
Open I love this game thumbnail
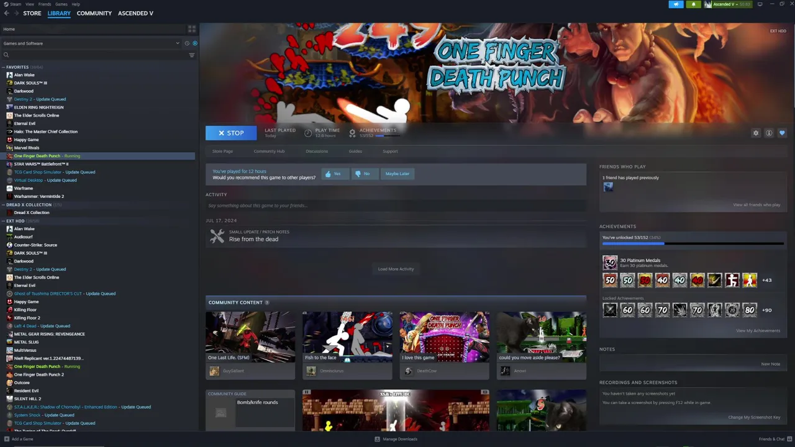(444, 337)
